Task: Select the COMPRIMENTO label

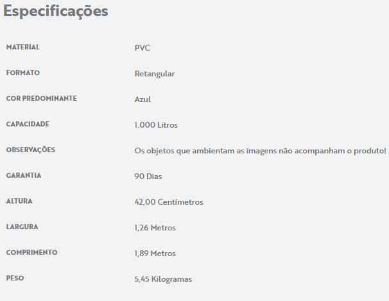Action: 31,252
